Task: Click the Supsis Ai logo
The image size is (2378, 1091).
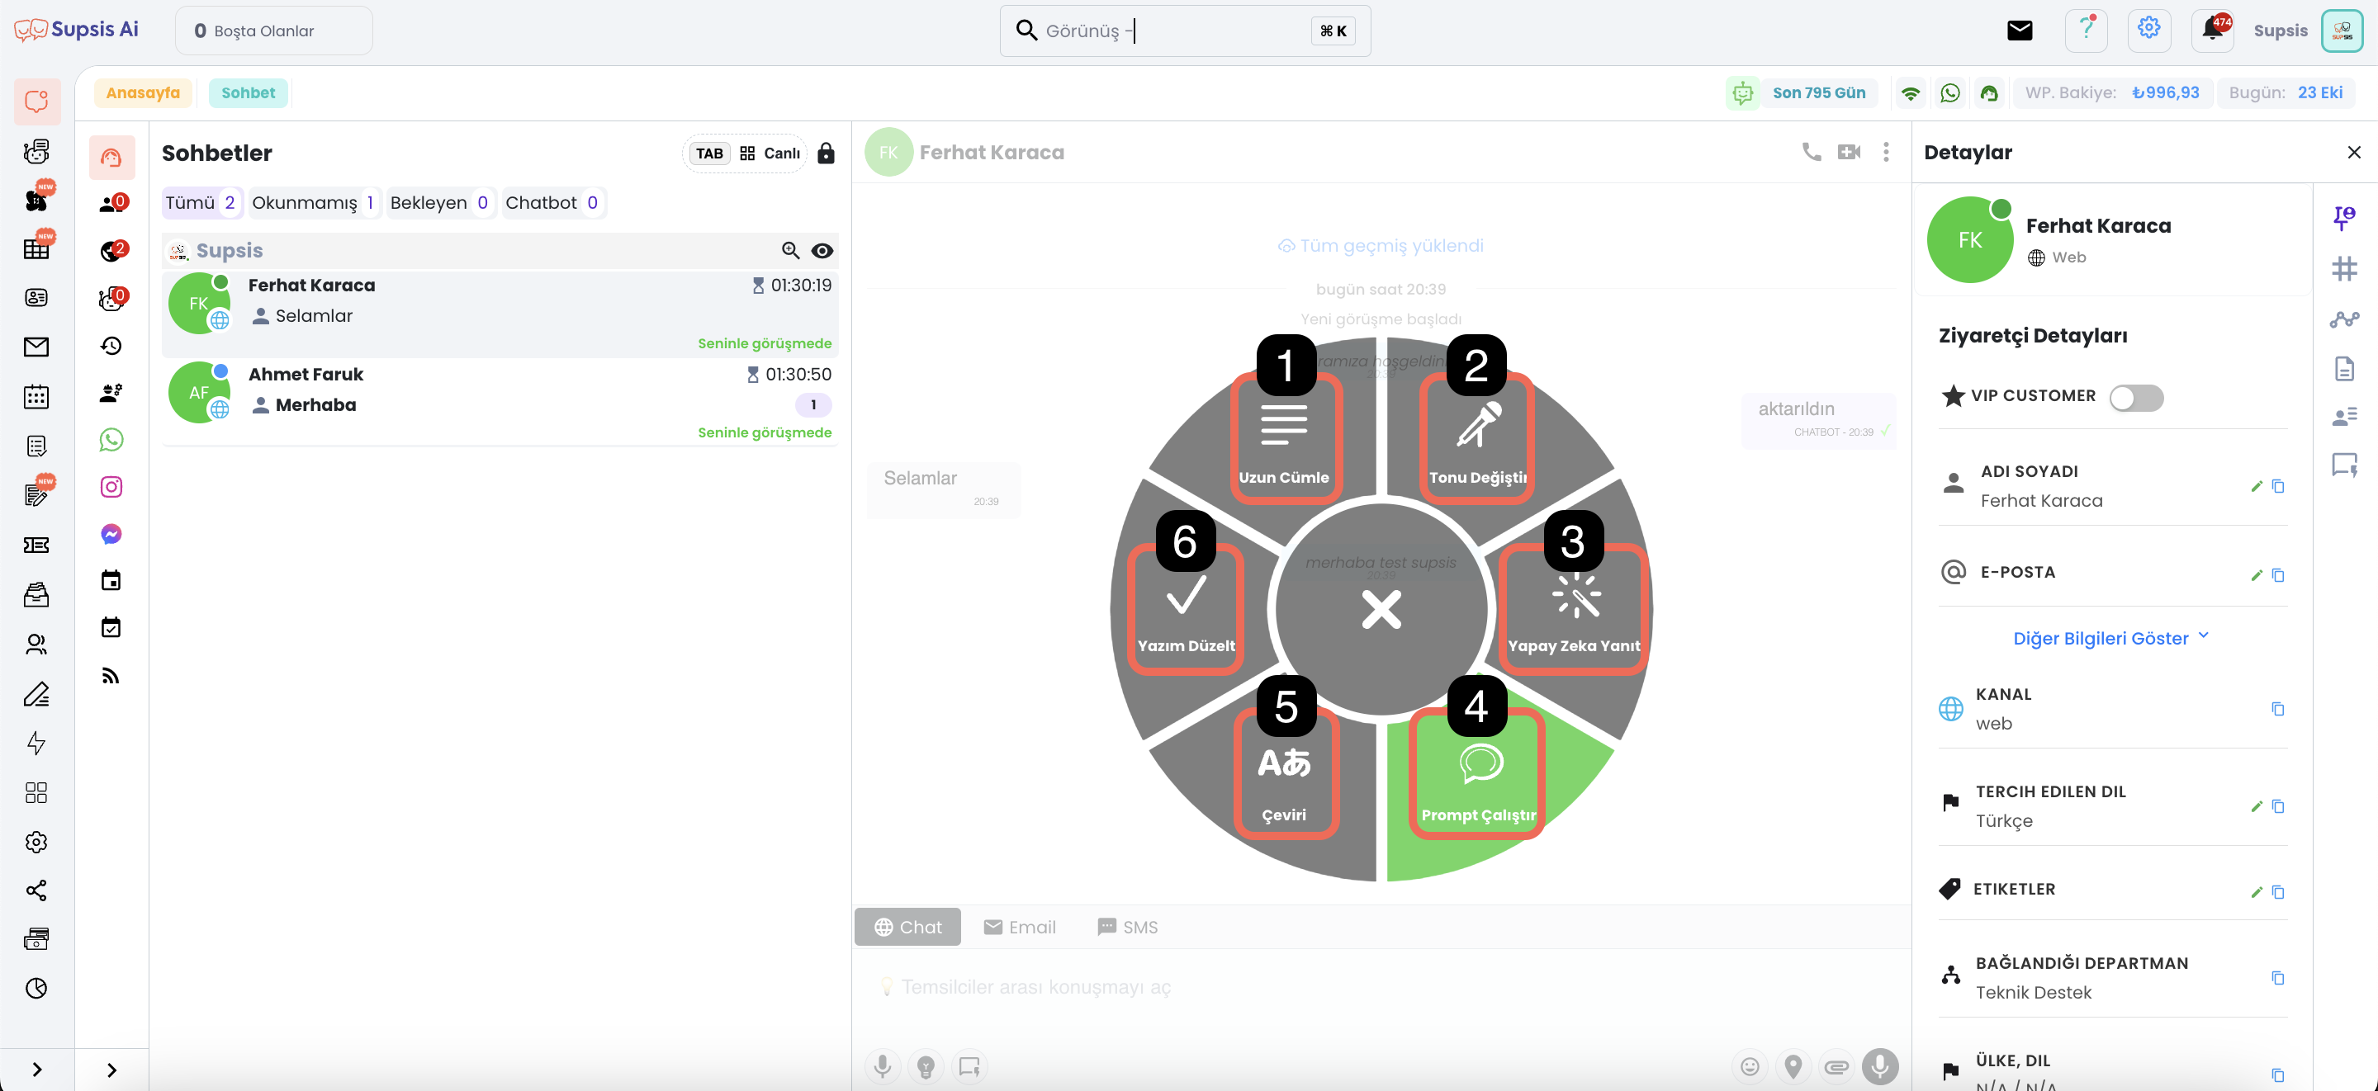Action: coord(77,30)
